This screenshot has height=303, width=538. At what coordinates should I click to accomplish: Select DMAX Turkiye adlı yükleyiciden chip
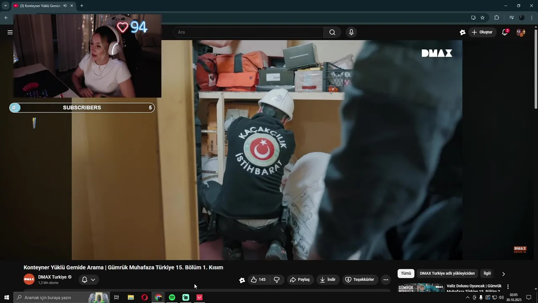click(447, 274)
